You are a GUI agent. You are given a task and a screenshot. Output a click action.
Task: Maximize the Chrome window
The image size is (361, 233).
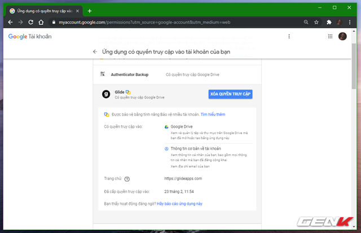coord(334,7)
